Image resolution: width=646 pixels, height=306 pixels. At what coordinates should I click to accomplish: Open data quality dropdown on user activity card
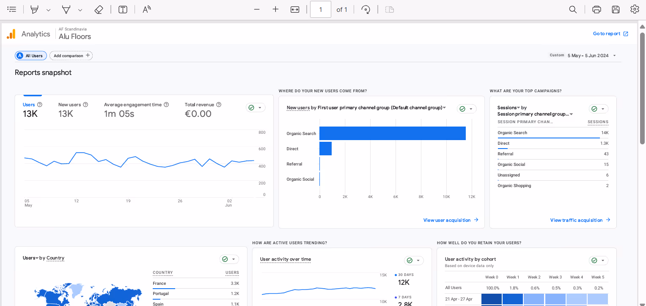(414, 261)
